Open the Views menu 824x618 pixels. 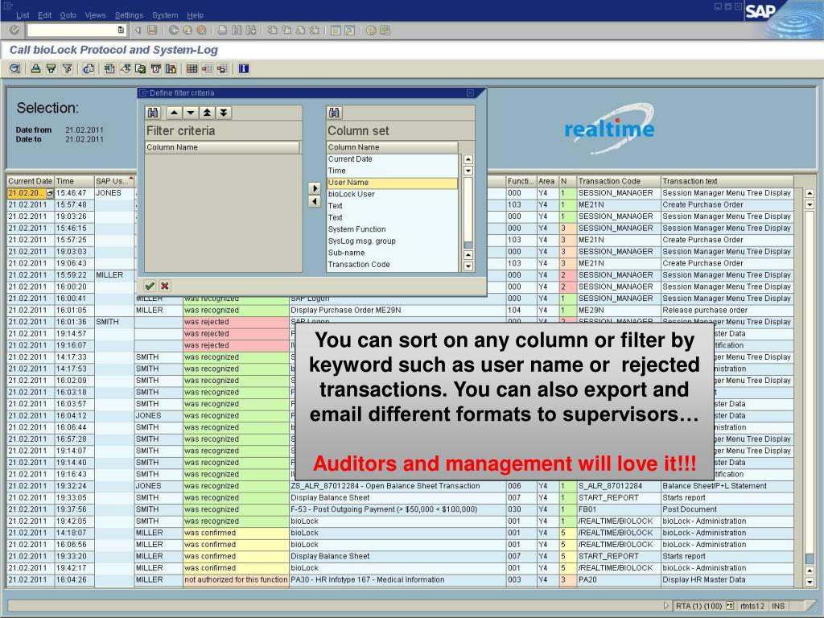(x=95, y=15)
